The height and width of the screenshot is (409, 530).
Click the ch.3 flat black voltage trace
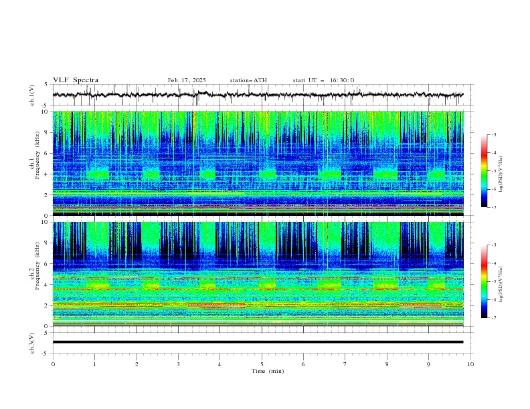[258, 342]
